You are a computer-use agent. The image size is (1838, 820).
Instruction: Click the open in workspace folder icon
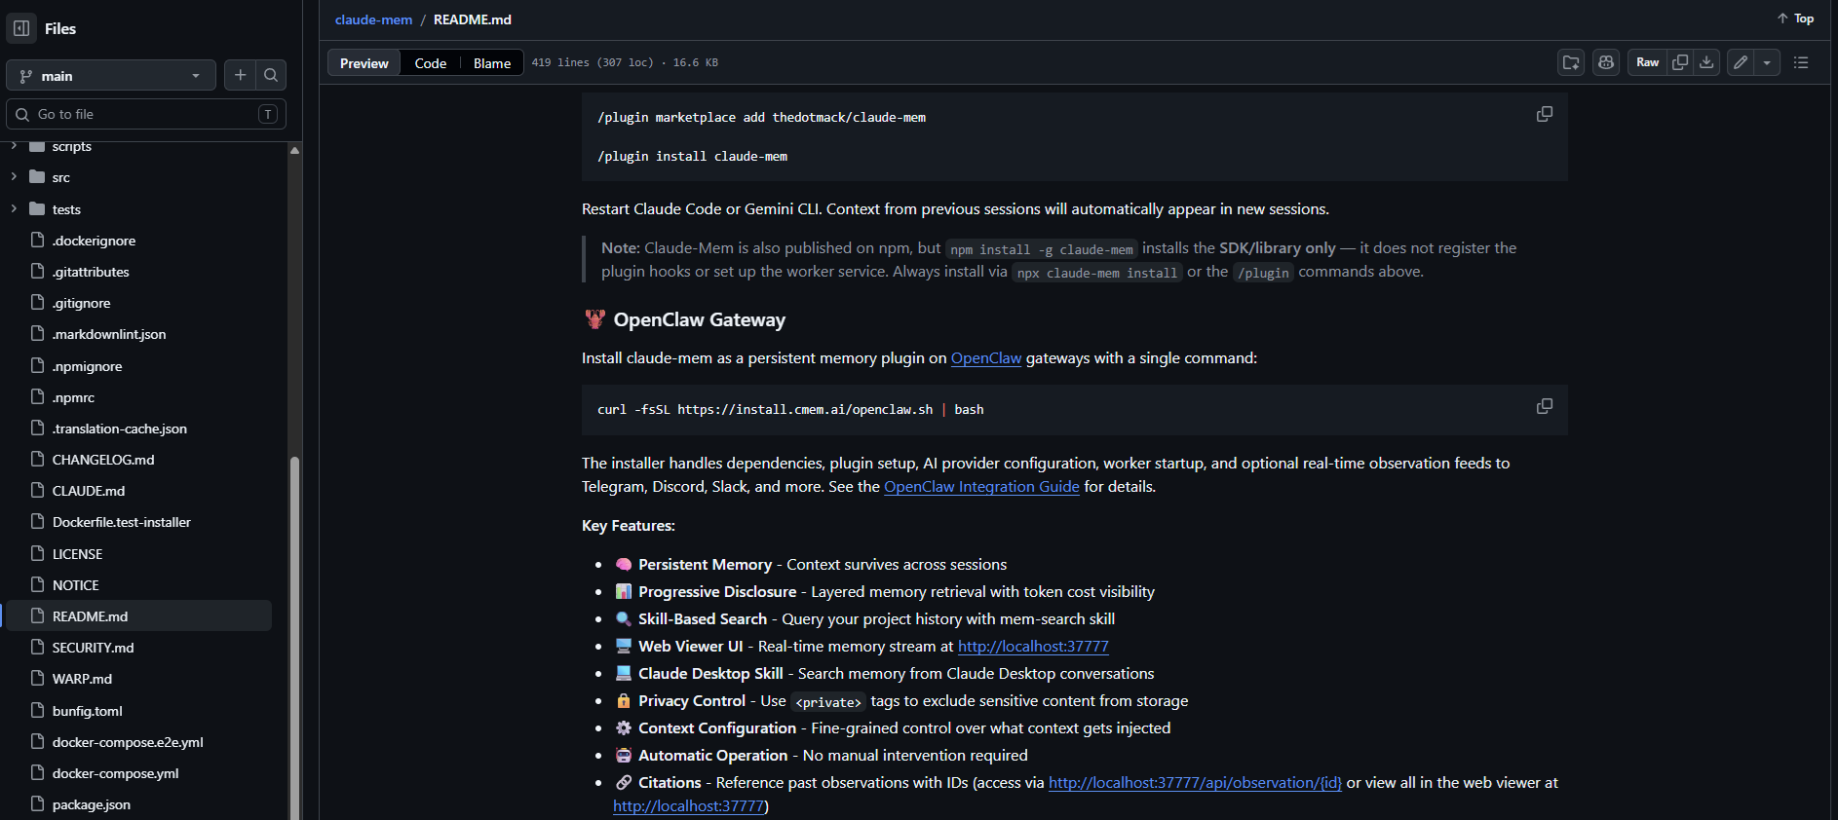tap(1571, 62)
